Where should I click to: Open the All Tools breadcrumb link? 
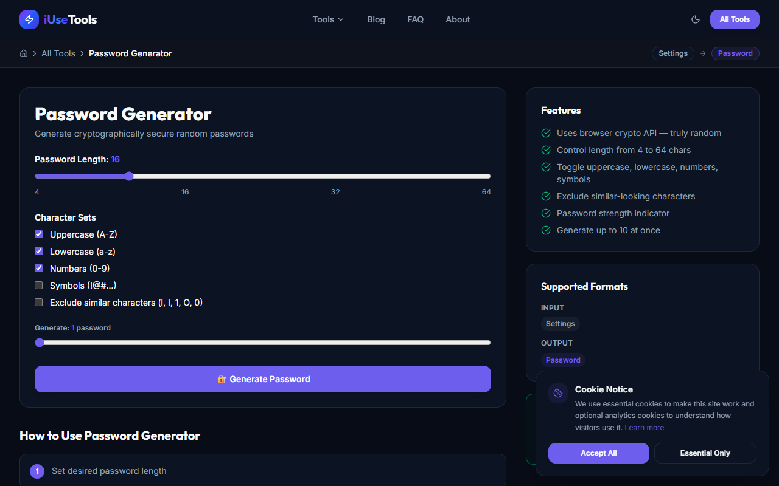[58, 53]
